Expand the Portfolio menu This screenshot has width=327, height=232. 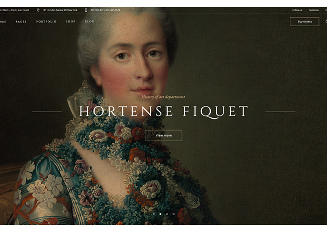coord(46,22)
